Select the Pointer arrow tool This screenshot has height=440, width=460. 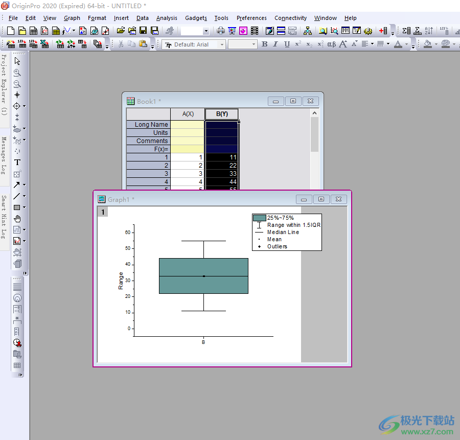(x=17, y=61)
